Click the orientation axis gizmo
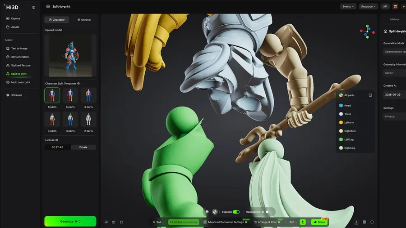The image size is (406, 228). [367, 32]
